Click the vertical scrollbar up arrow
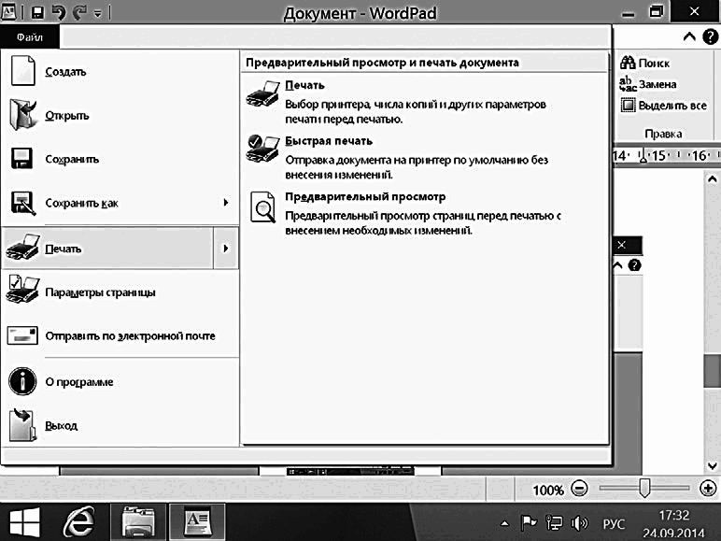This screenshot has height=541, width=721. (x=713, y=179)
